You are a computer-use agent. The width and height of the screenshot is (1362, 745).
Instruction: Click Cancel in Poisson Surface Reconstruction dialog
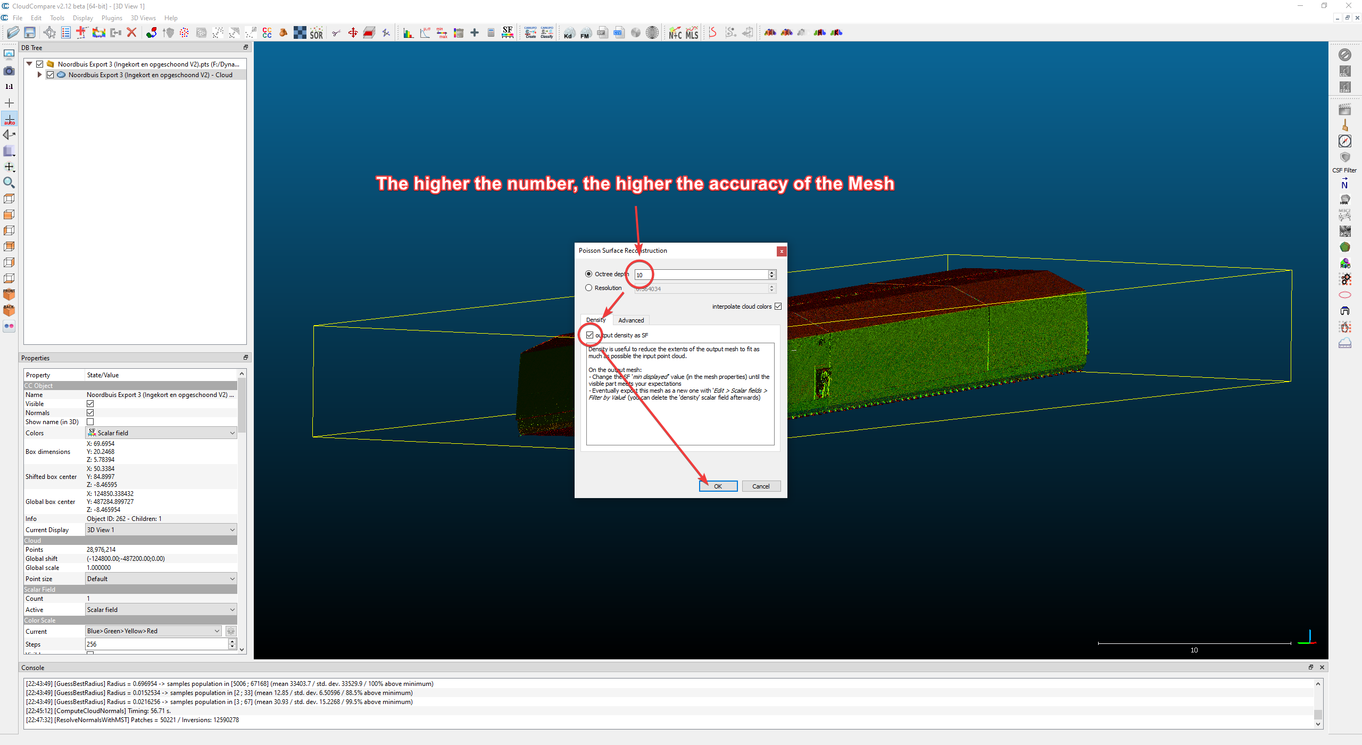click(x=761, y=486)
